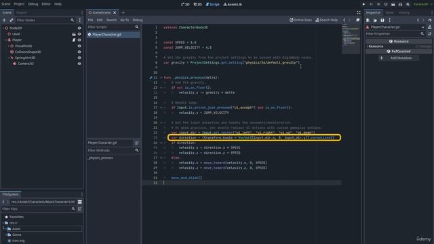Click remote debug run icon
Screen dimensions: 434x244
[386, 4]
